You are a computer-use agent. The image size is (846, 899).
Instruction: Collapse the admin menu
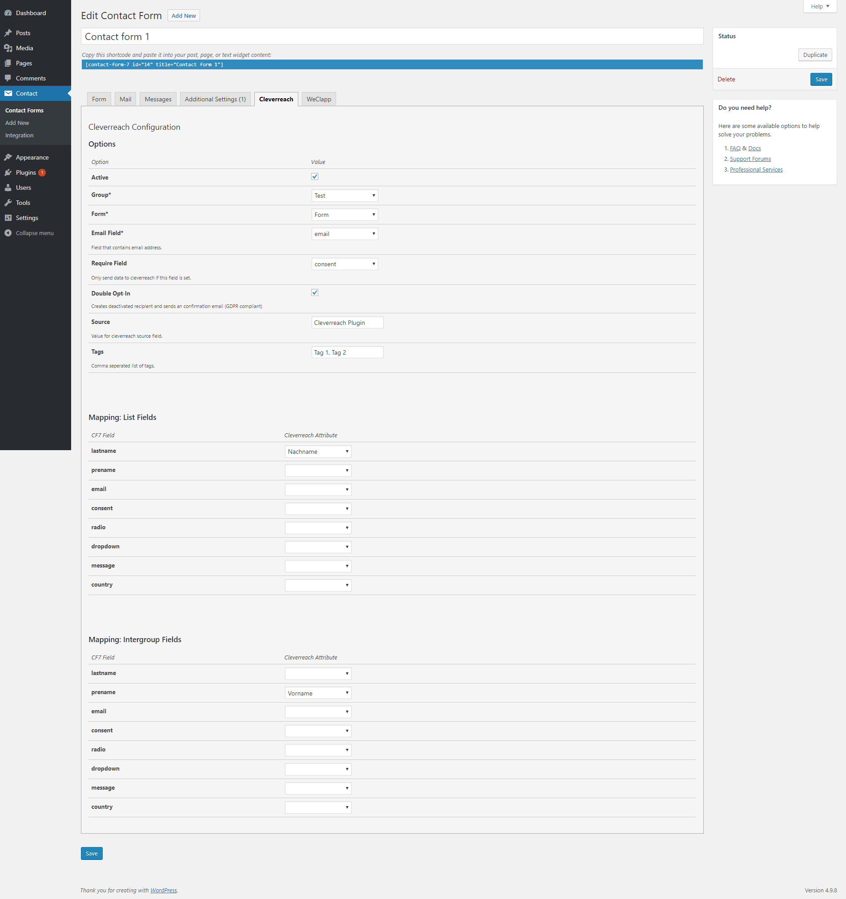click(29, 233)
